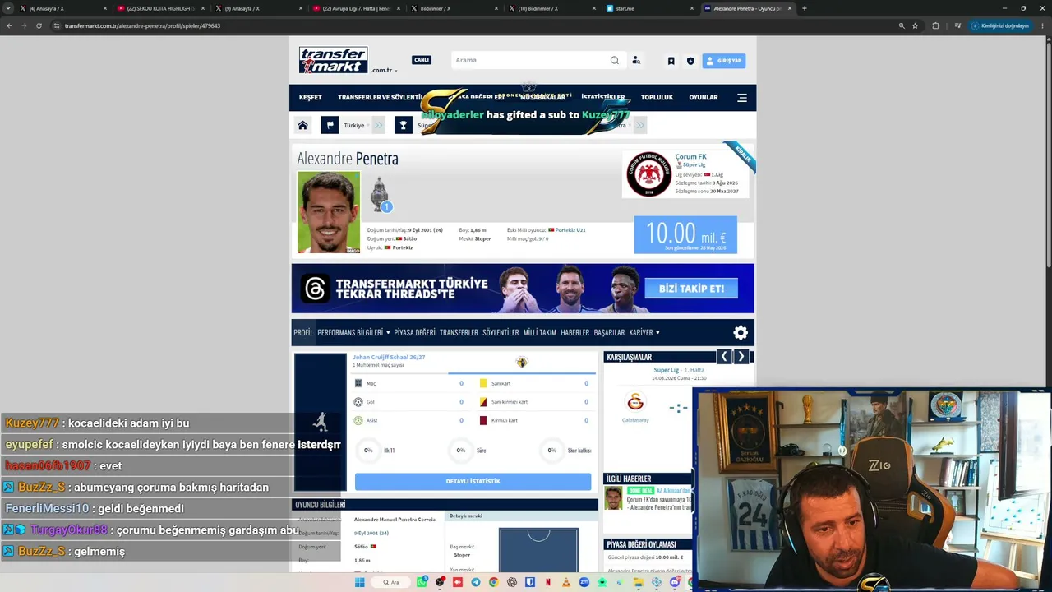Click the Bizi Takip Et banner button
The image size is (1052, 592).
click(691, 289)
